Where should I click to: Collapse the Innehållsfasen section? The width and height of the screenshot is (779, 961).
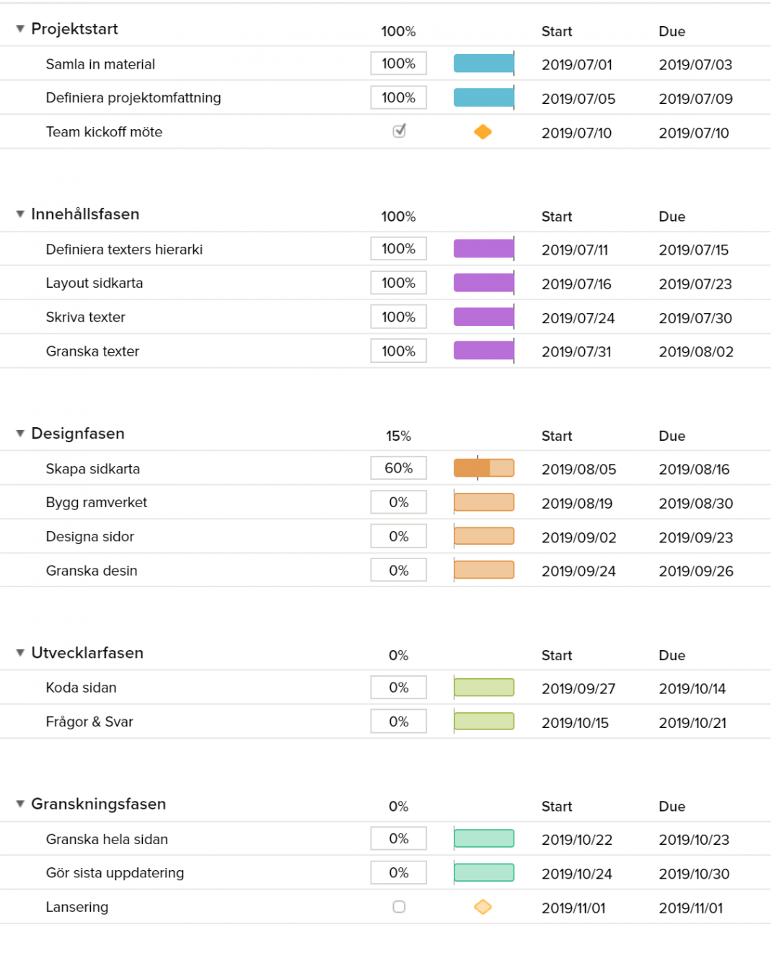pyautogui.click(x=19, y=214)
